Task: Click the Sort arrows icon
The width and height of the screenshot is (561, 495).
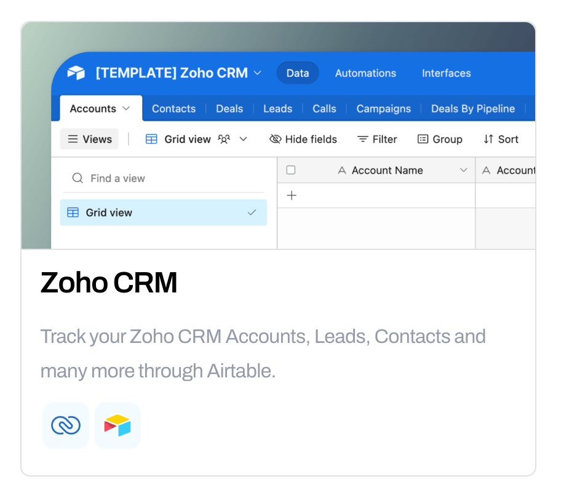Action: tap(489, 139)
